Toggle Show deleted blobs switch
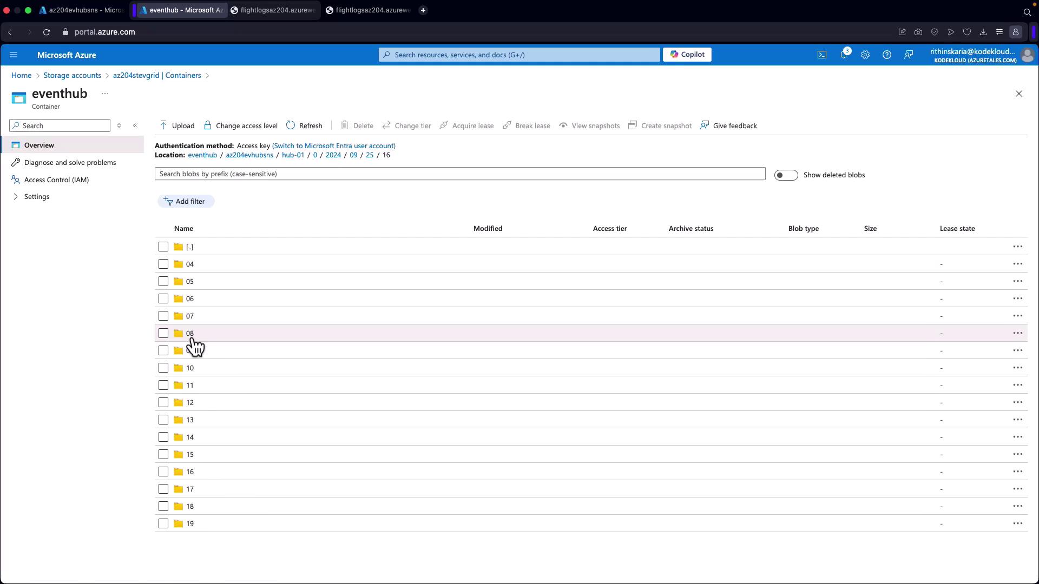1039x584 pixels. [786, 175]
